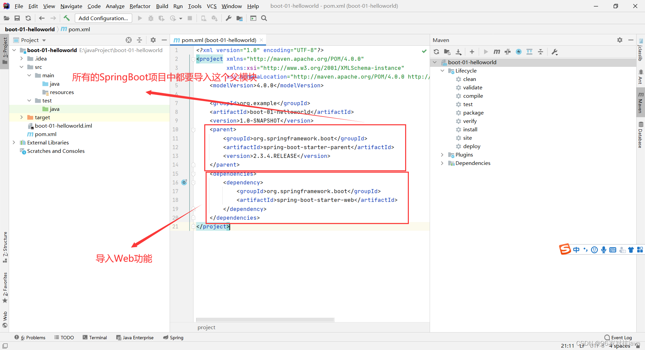Expand Dependencies node in Maven
This screenshot has width=645, height=350.
coord(442,163)
